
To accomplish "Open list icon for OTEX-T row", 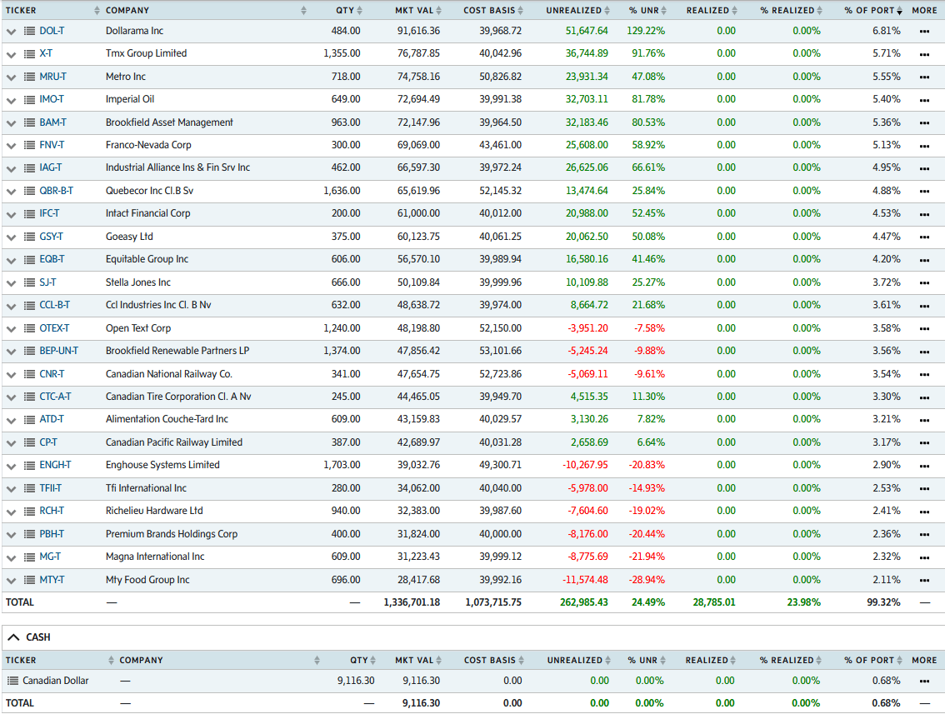I will tap(29, 329).
